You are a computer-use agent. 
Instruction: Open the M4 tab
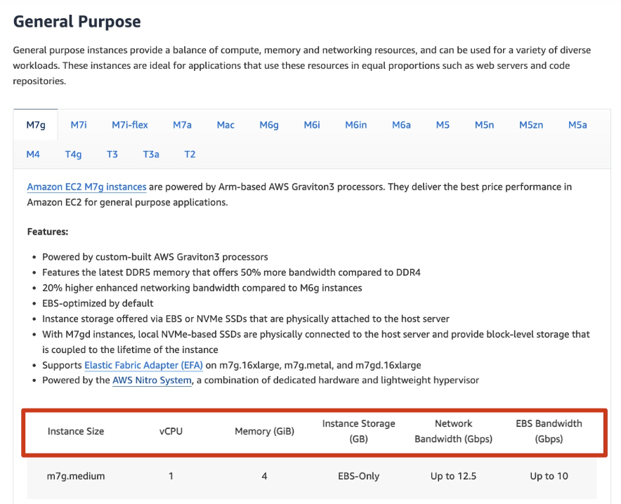point(33,154)
